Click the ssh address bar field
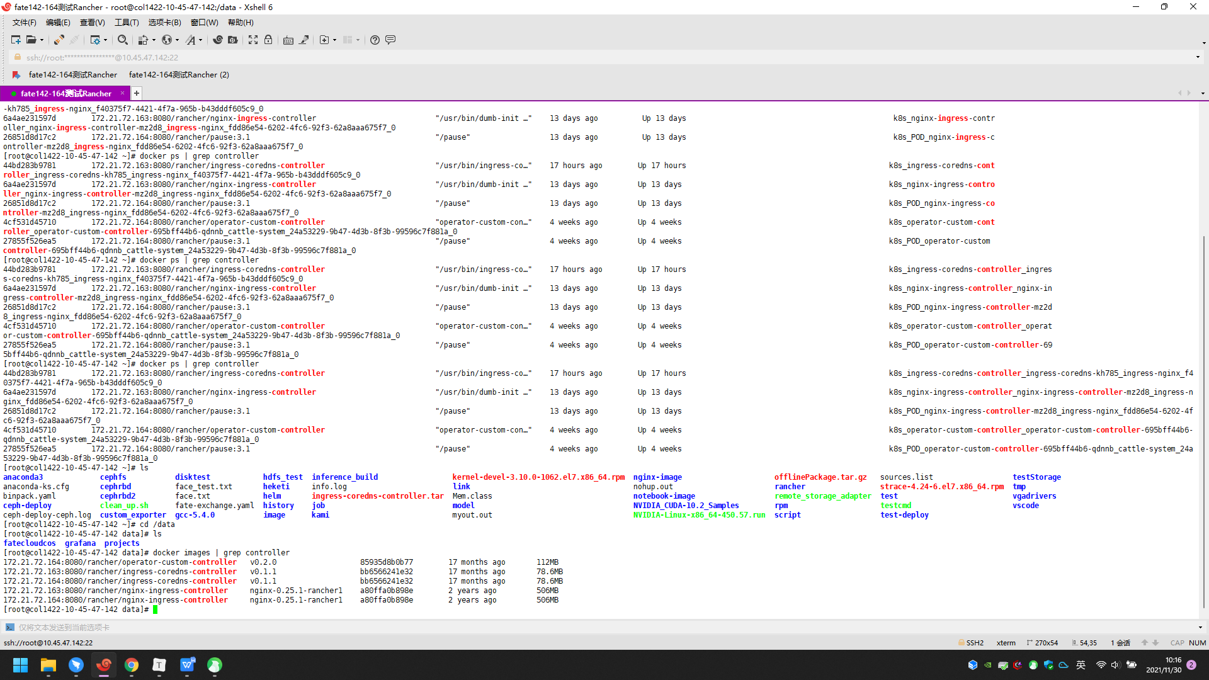The width and height of the screenshot is (1209, 680). [604, 57]
